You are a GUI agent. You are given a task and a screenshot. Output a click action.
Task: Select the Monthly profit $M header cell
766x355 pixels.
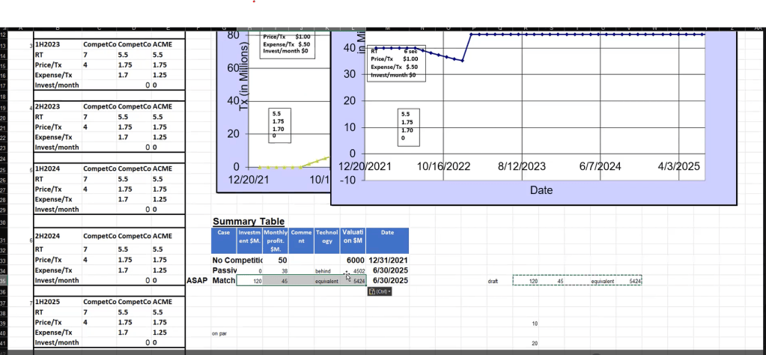pyautogui.click(x=276, y=240)
